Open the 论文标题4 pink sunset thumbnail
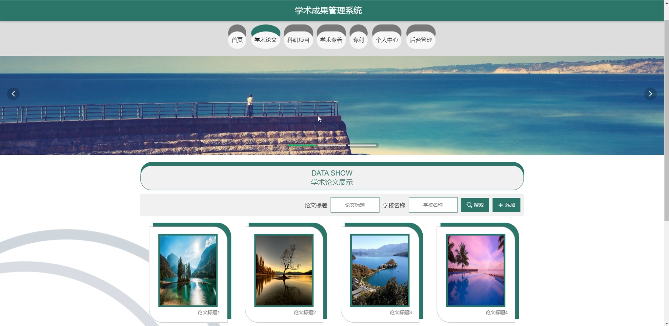Image resolution: width=669 pixels, height=326 pixels. [x=476, y=270]
